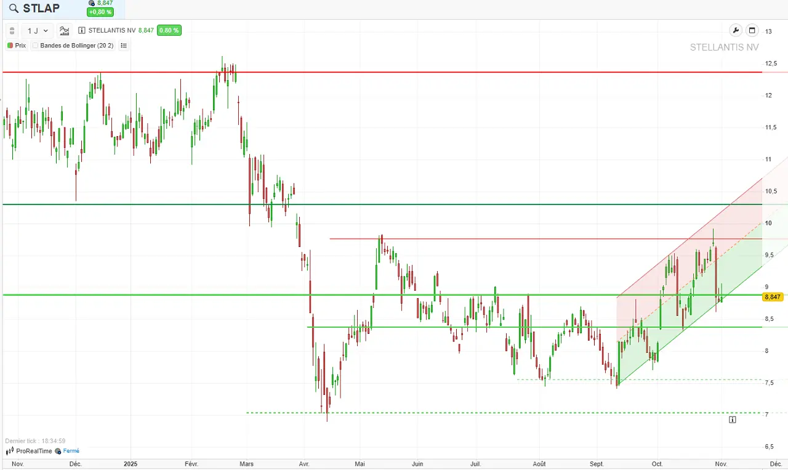788x470 pixels.
Task: Toggle the green 0.80 % change badge
Action: coord(169,30)
